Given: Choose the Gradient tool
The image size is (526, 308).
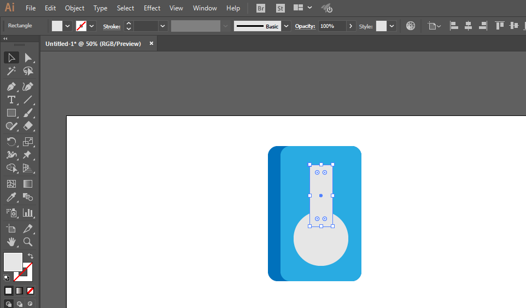Looking at the screenshot, I should (x=28, y=184).
